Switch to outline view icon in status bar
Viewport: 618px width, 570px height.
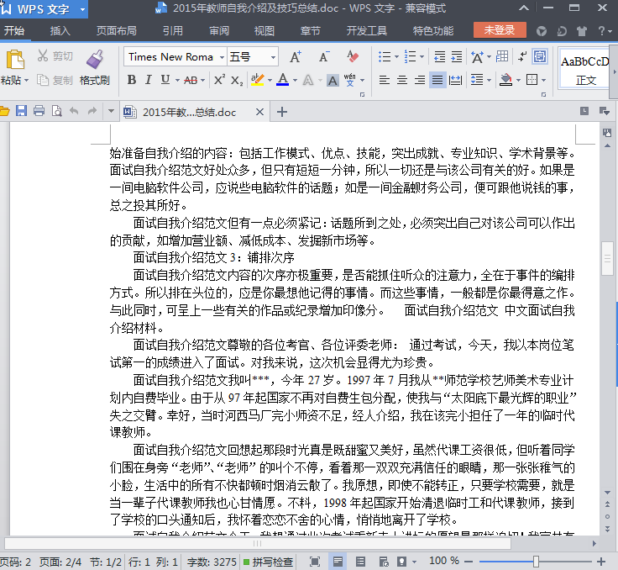(x=360, y=562)
